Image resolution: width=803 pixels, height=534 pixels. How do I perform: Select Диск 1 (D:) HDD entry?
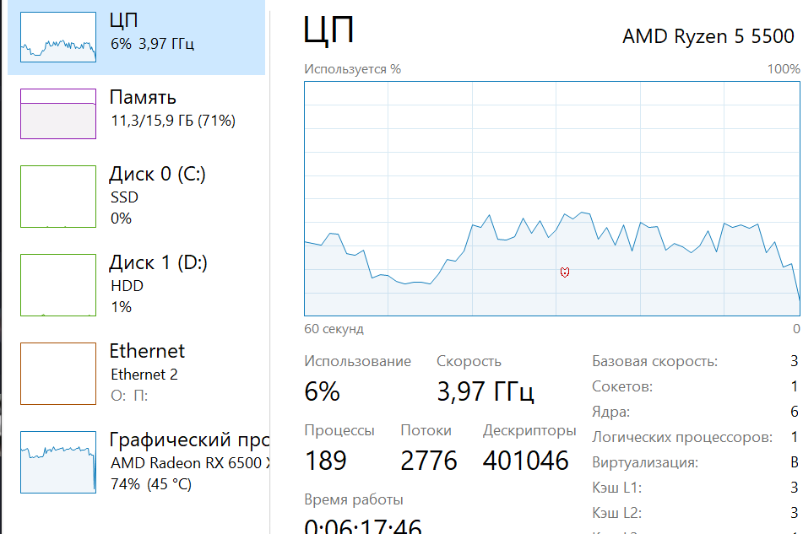point(136,284)
